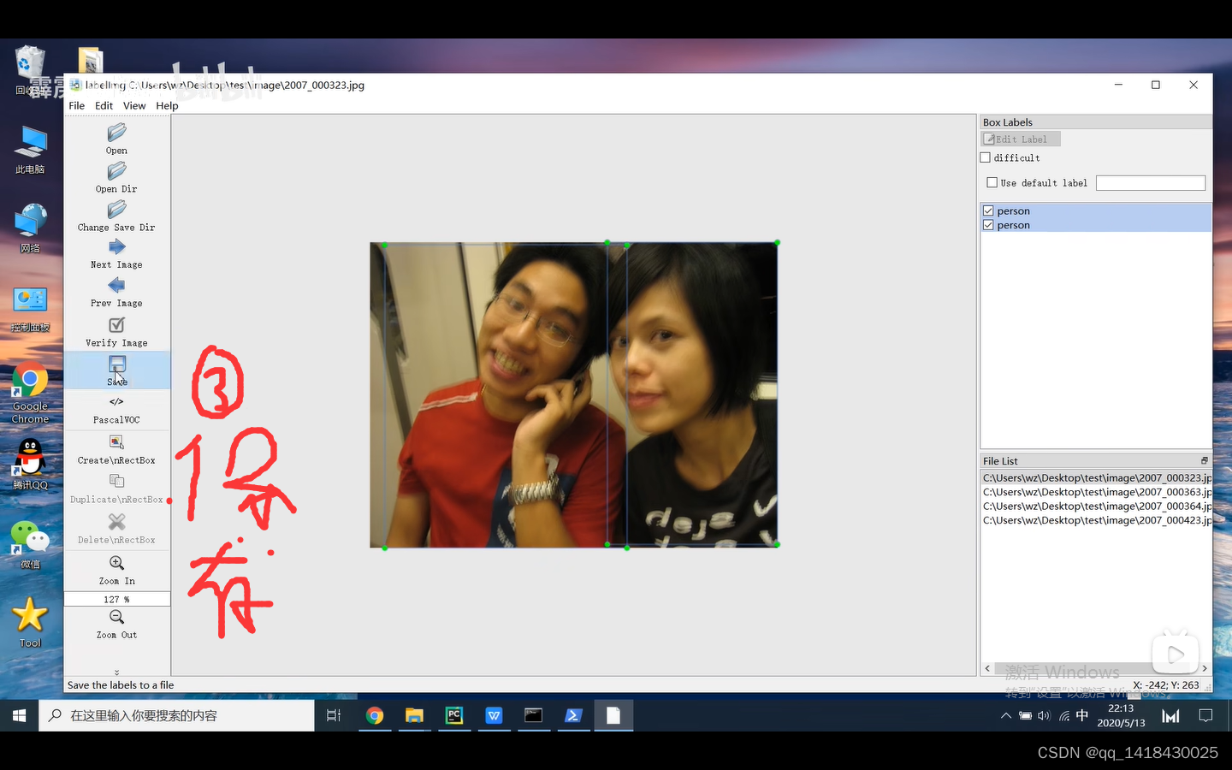Zoom In on the image

click(116, 563)
